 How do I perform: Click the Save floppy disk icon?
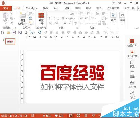tap(14, 33)
